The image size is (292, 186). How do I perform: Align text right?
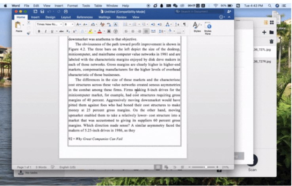tap(139, 31)
